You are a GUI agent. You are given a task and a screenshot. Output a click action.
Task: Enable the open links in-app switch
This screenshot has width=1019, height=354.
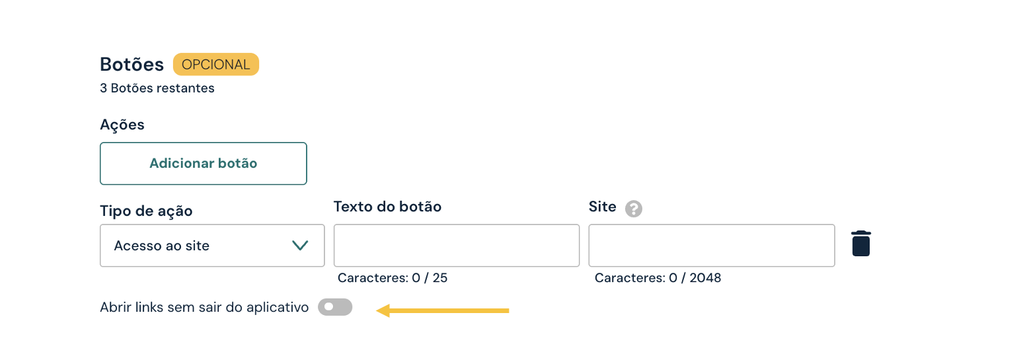(335, 307)
